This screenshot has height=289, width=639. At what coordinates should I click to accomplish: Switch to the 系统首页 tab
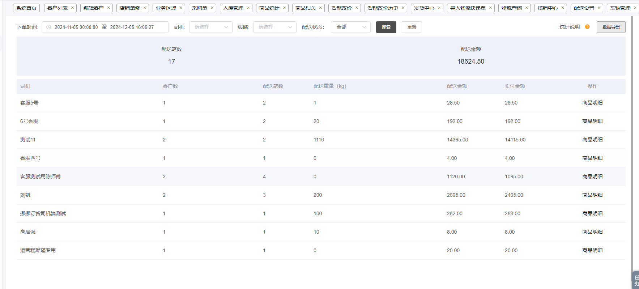[26, 8]
